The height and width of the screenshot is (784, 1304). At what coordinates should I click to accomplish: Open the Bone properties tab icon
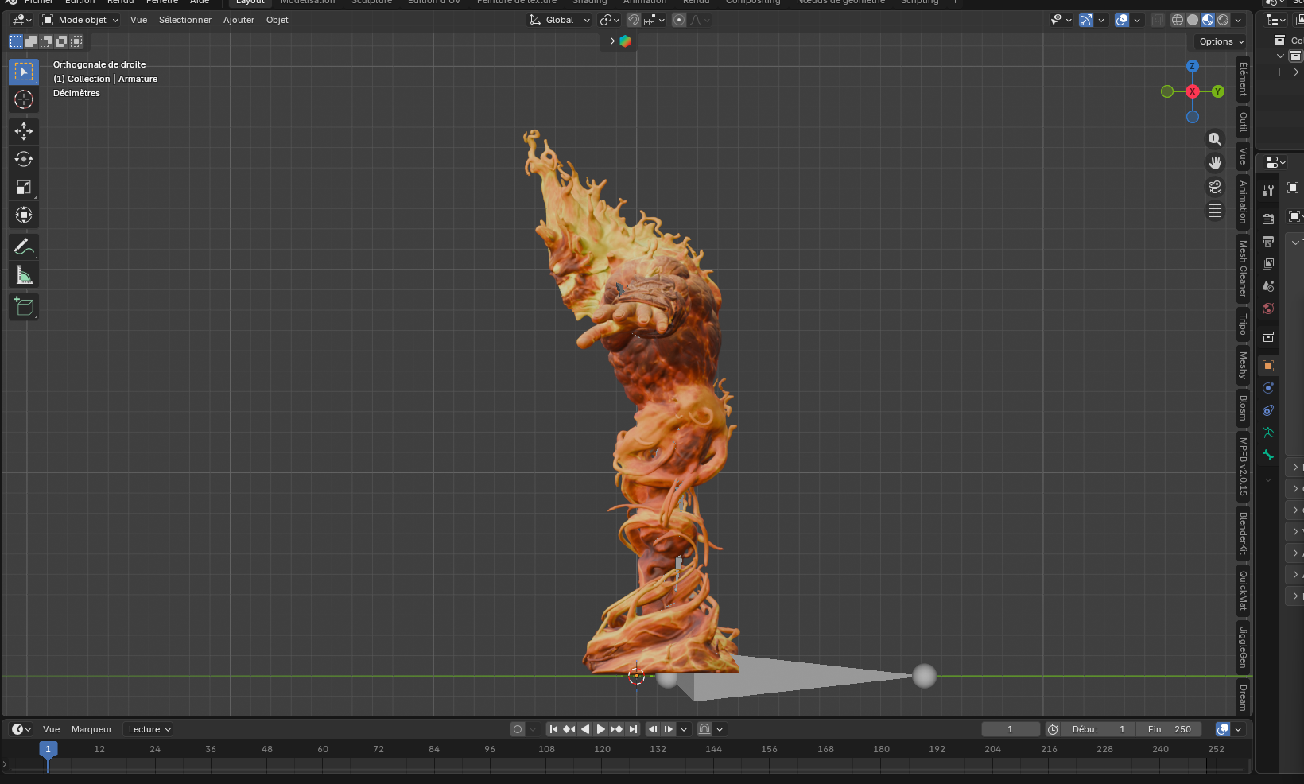click(1268, 455)
